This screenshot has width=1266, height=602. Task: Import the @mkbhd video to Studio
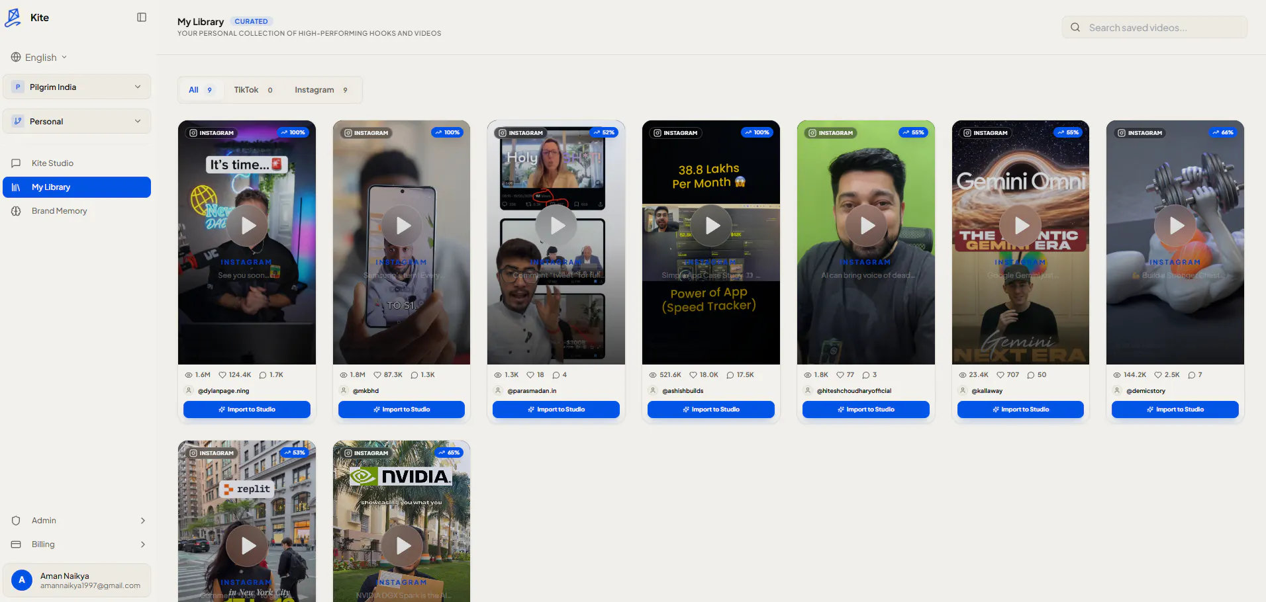coord(402,409)
